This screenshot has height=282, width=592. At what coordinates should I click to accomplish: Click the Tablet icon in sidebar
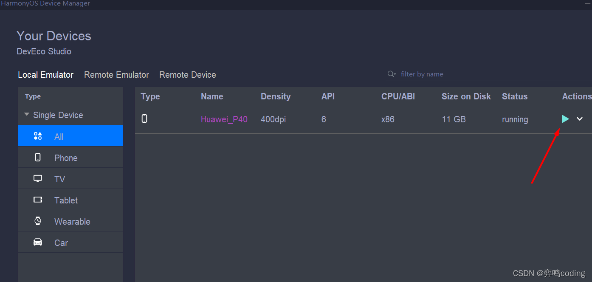tap(38, 200)
